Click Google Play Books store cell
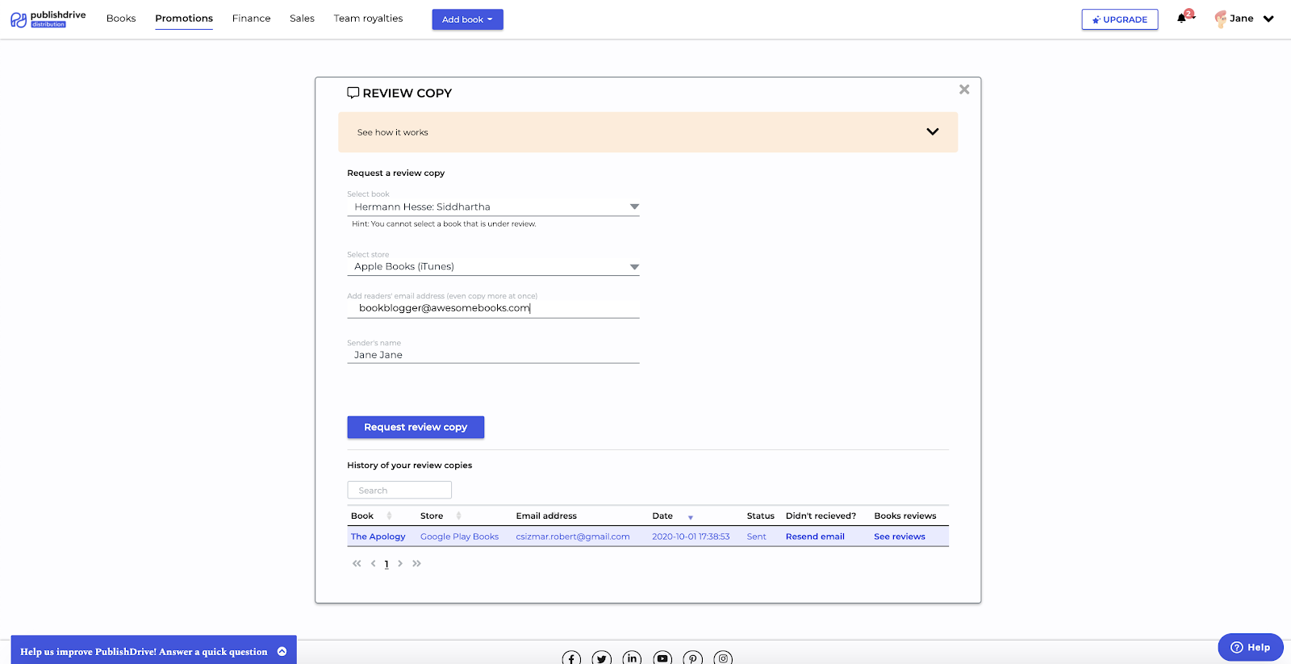Viewport: 1291px width, 664px height. pyautogui.click(x=459, y=537)
